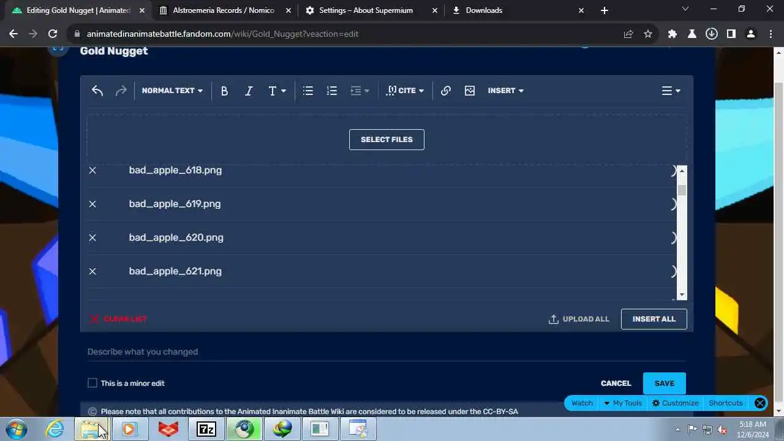Click Upload All
The height and width of the screenshot is (441, 784).
579,319
